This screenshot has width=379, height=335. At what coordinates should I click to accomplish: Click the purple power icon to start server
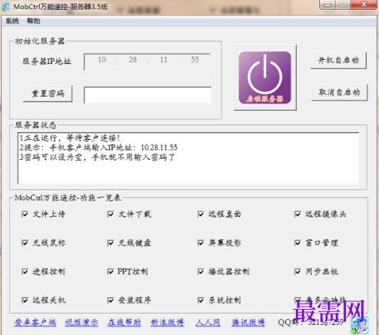click(265, 78)
